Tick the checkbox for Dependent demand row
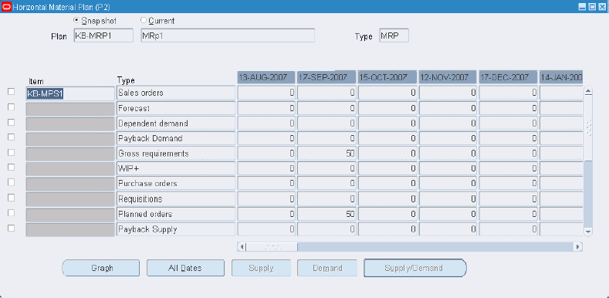The height and width of the screenshot is (298, 609). (12, 122)
